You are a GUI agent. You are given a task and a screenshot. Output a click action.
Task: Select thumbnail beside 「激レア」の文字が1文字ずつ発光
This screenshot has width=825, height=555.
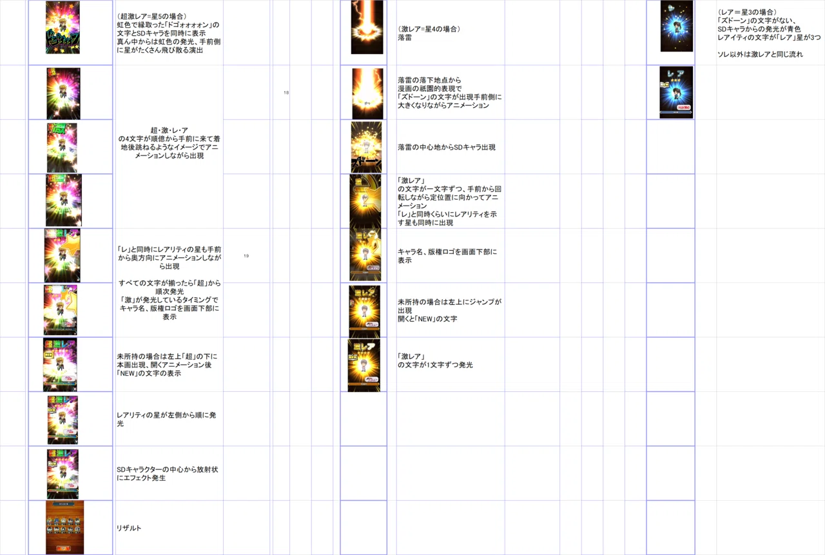coord(364,365)
